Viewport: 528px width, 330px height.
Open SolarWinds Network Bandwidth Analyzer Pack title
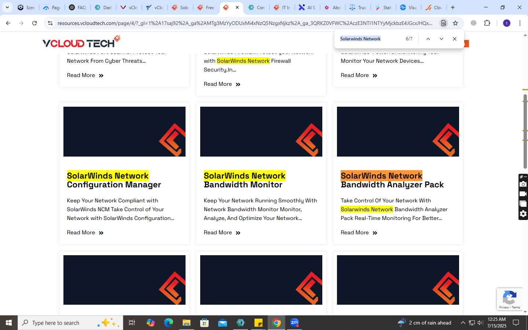392,180
